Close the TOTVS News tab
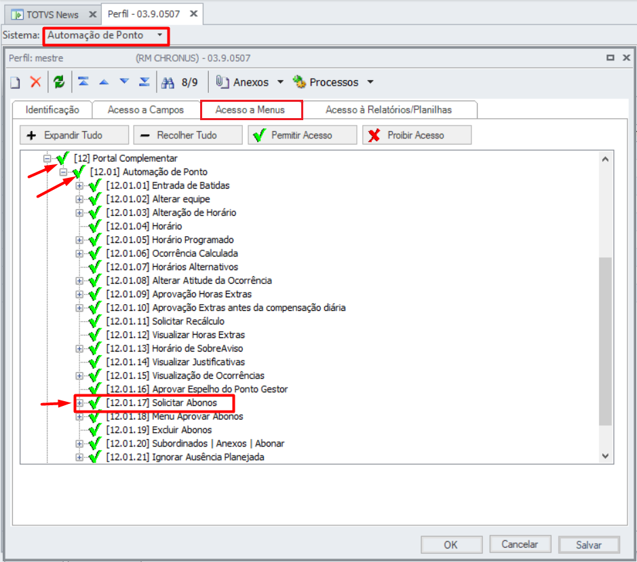The width and height of the screenshot is (637, 562). click(93, 14)
